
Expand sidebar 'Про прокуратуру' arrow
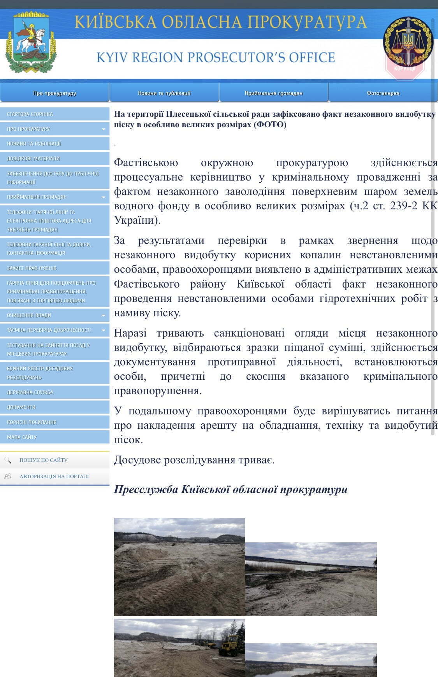point(103,129)
